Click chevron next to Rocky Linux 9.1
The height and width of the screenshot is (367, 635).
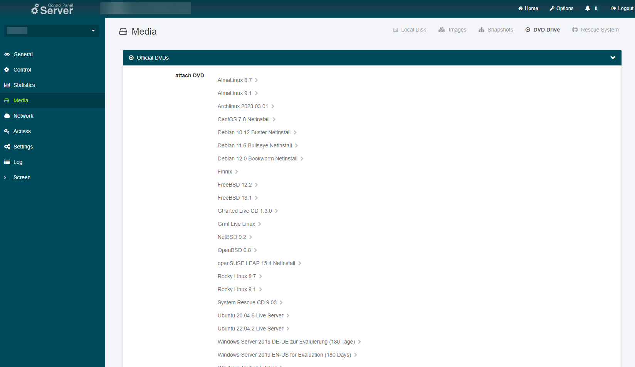pos(260,289)
